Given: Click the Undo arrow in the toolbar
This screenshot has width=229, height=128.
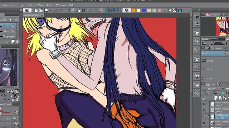Looking at the screenshot, I should (56, 10).
